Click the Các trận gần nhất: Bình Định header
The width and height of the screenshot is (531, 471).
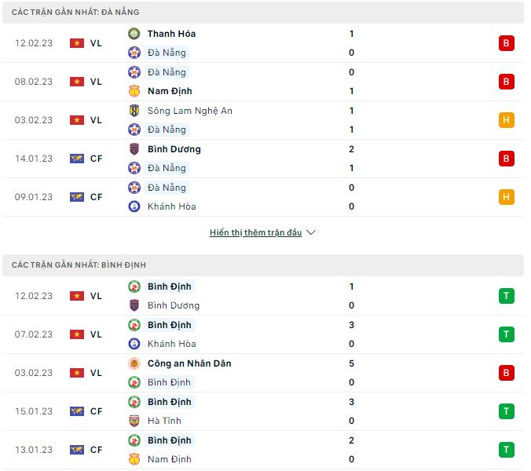[79, 265]
